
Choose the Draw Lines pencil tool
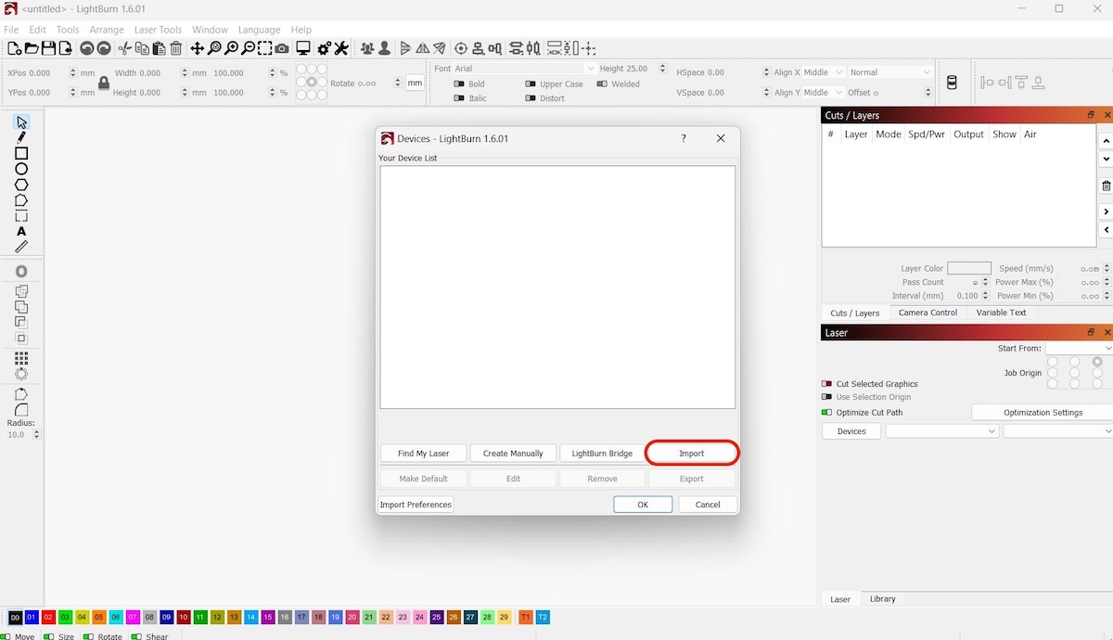point(21,137)
